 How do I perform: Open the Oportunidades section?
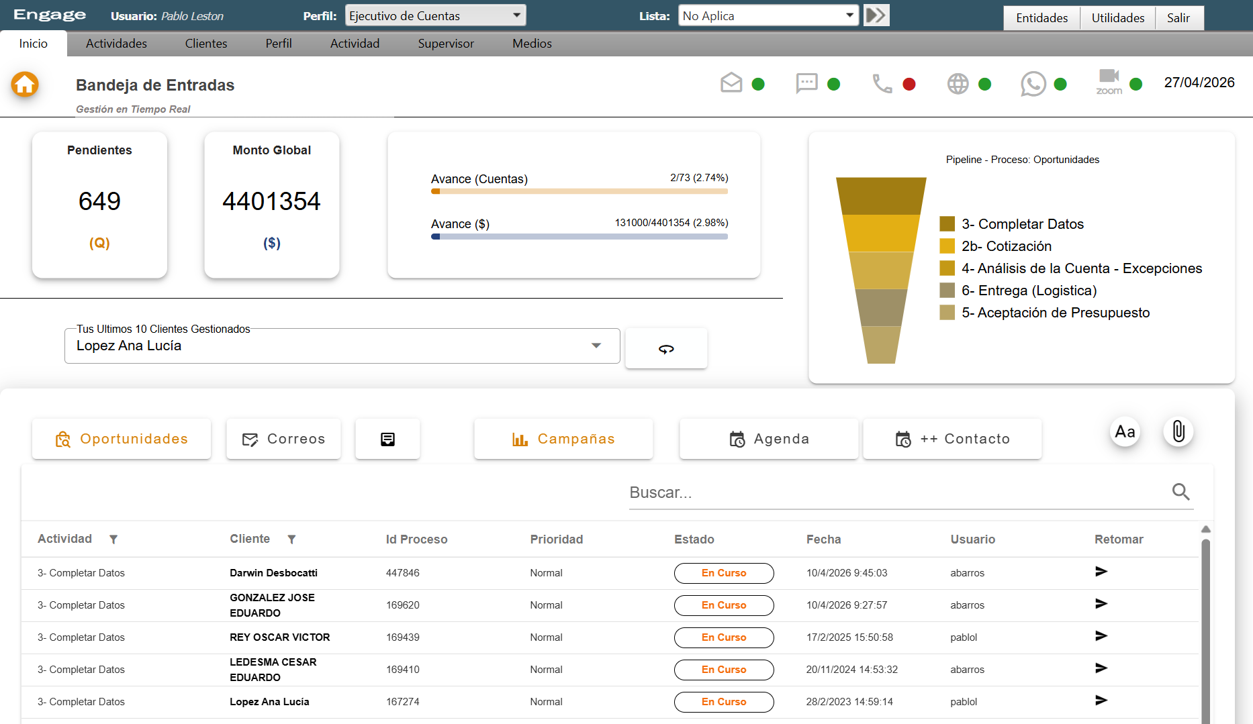click(122, 439)
